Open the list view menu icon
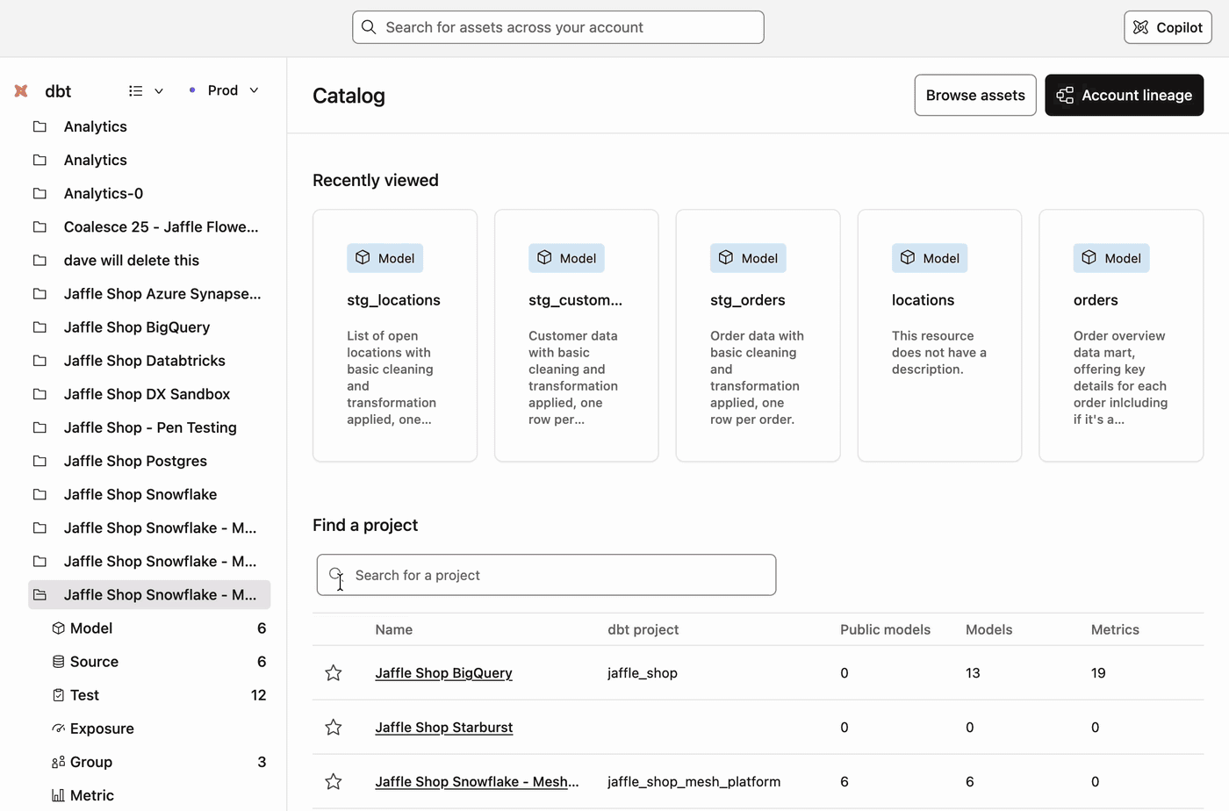 pyautogui.click(x=135, y=90)
